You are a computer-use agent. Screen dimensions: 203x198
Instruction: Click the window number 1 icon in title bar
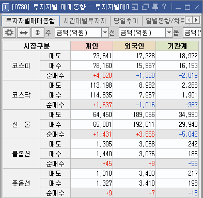point(6,7)
